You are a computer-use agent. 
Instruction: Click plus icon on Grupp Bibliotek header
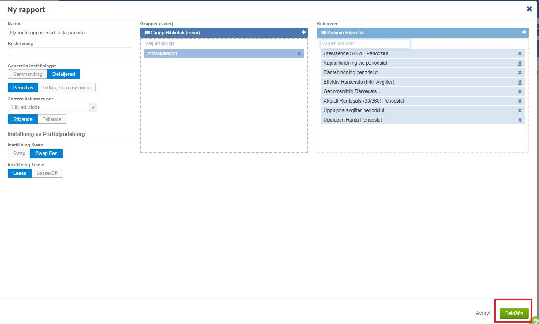point(303,32)
